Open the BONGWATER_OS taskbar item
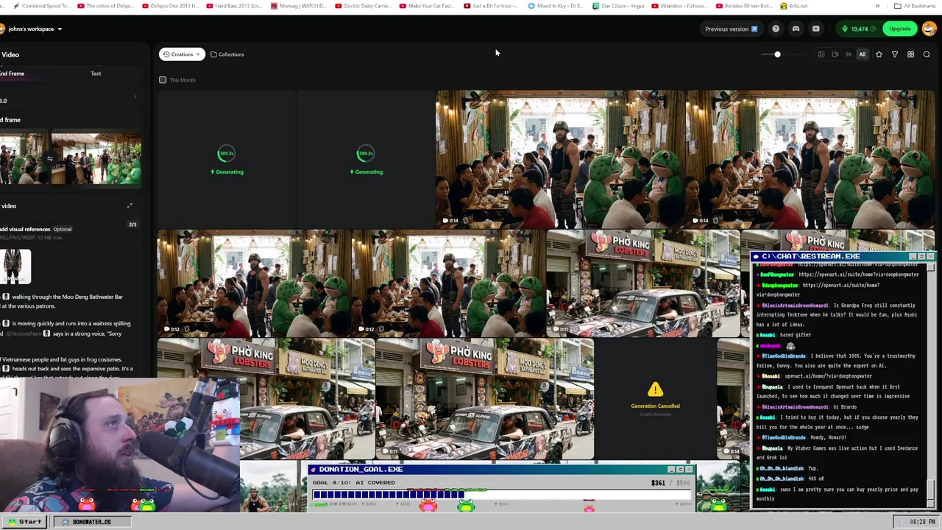The width and height of the screenshot is (942, 530). click(92, 522)
